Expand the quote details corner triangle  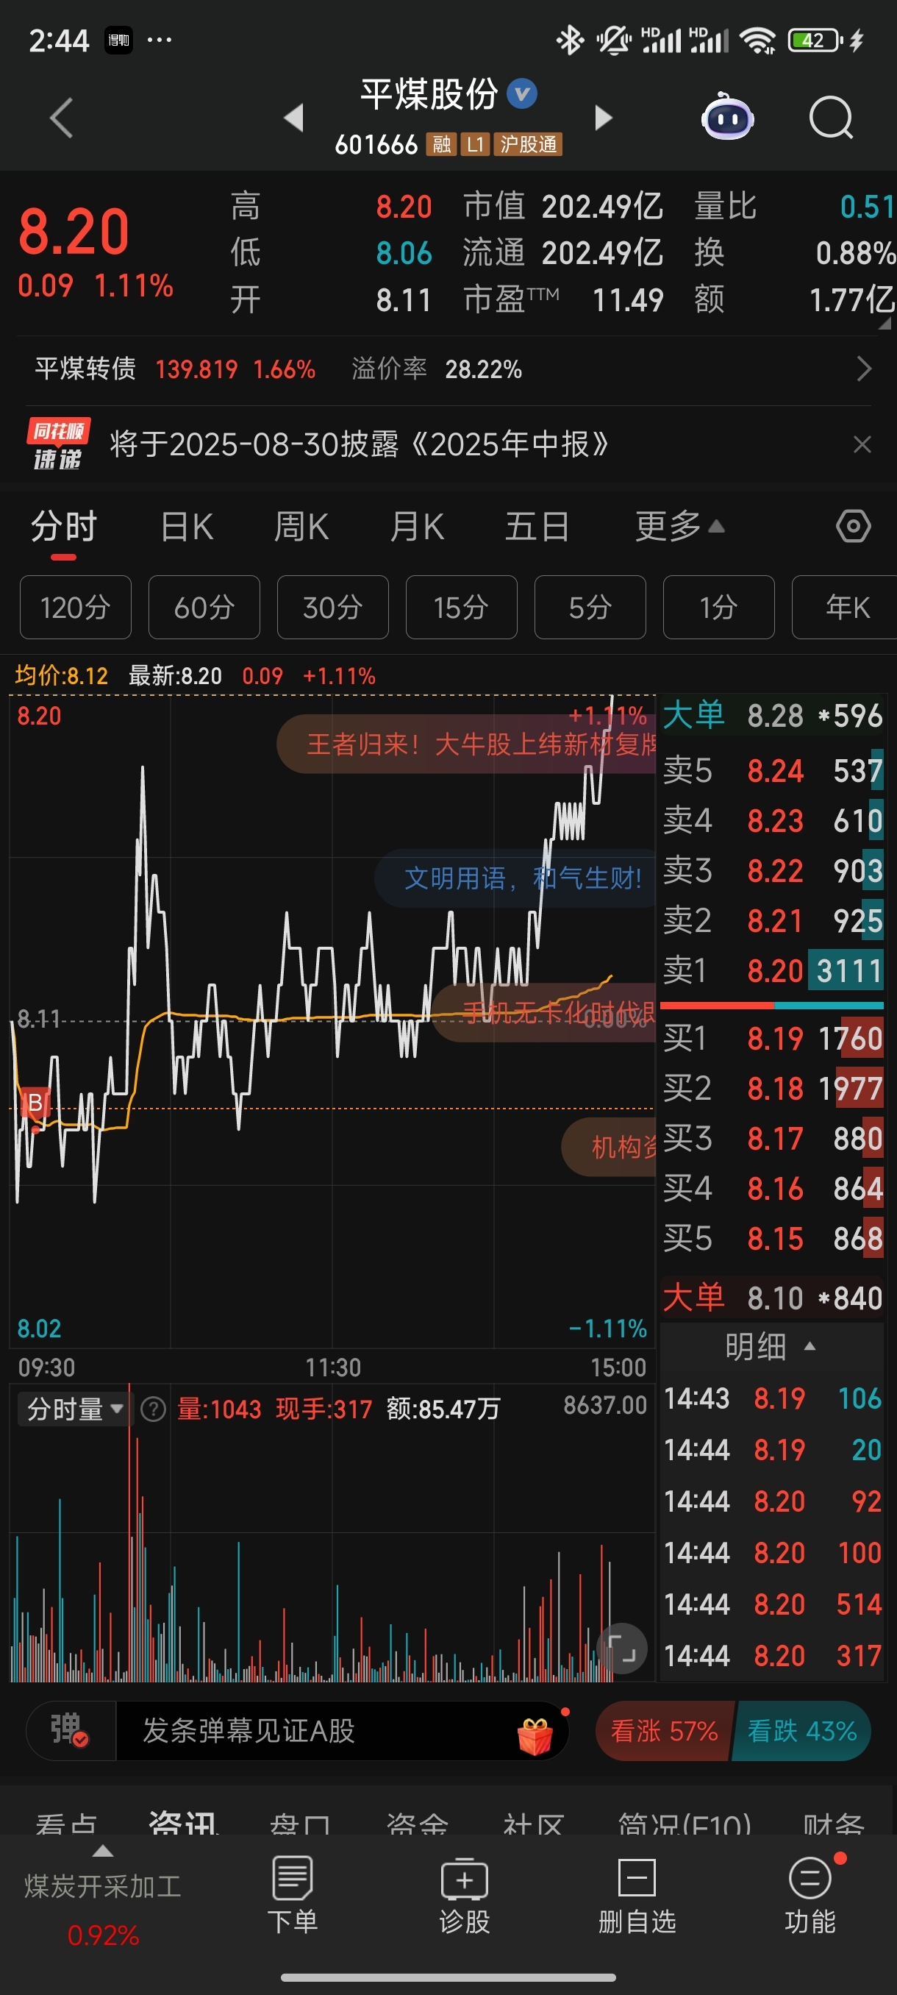coord(885,324)
